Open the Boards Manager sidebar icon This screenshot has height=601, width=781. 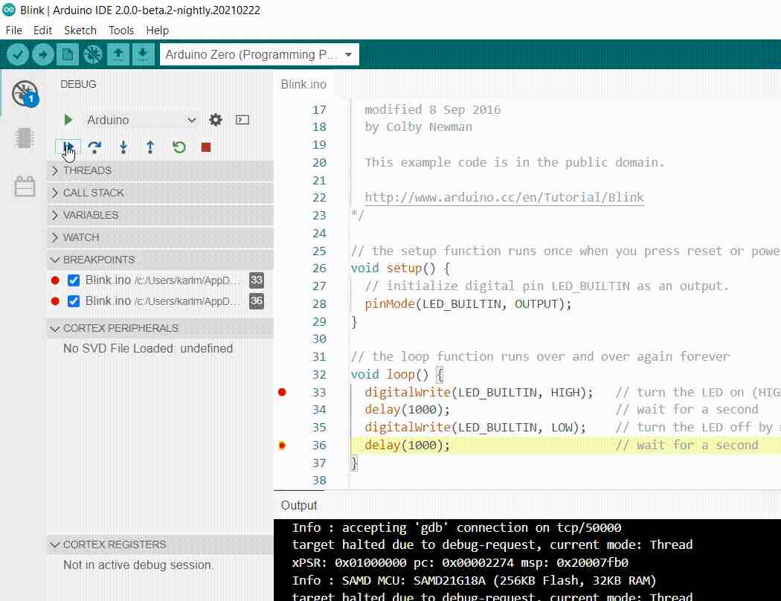(x=25, y=138)
